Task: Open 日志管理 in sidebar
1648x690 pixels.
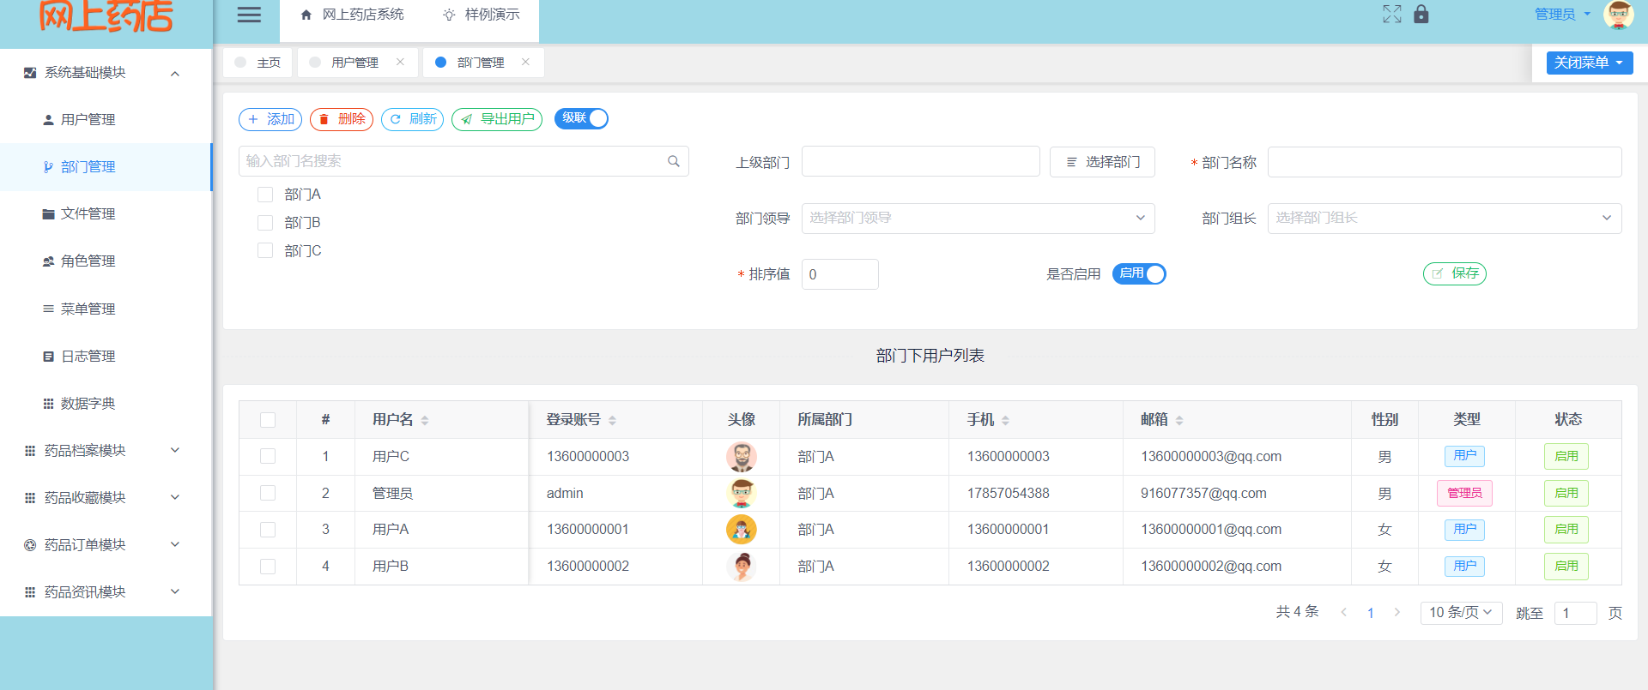Action: (x=106, y=356)
